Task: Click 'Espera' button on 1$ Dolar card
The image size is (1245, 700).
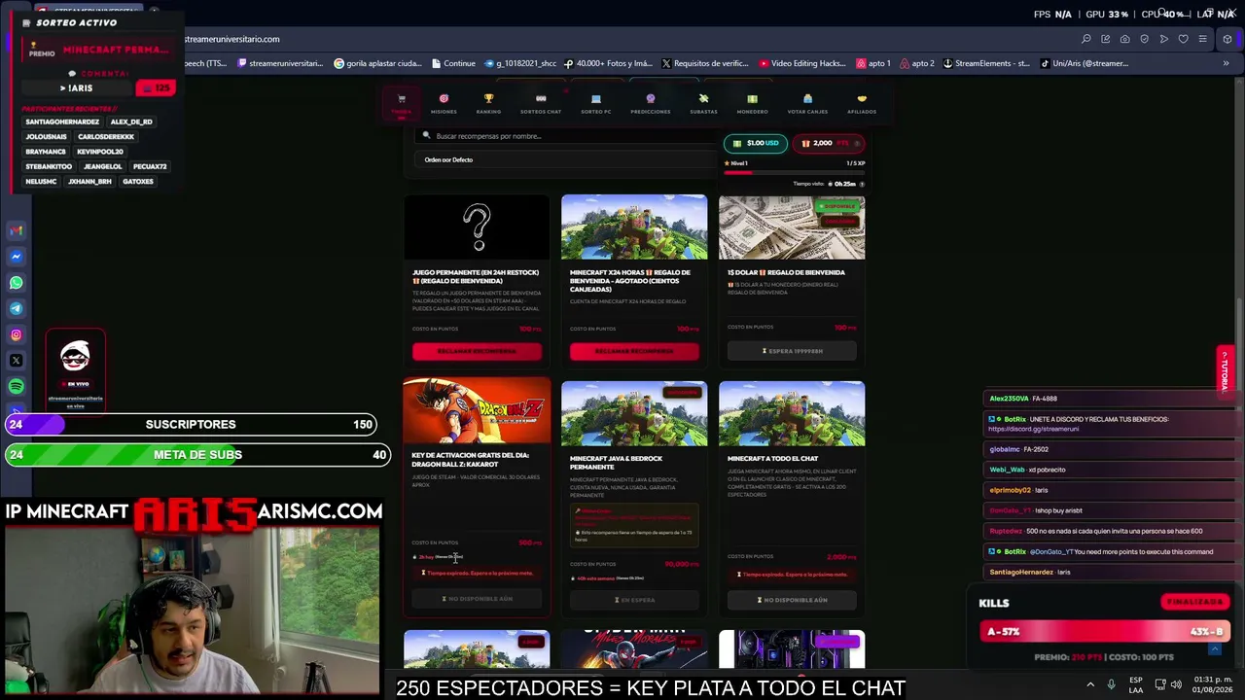Action: pyautogui.click(x=792, y=351)
